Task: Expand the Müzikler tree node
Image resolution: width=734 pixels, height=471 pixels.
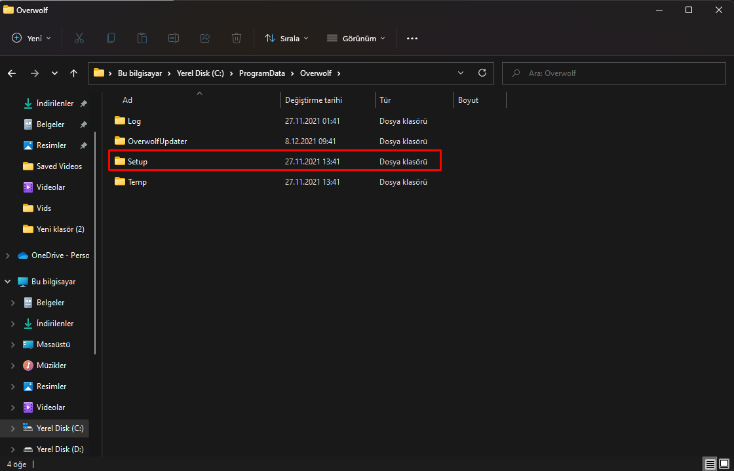Action: [x=13, y=366]
